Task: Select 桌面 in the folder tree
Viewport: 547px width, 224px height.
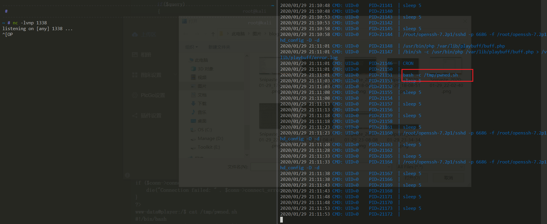Action: [x=202, y=121]
